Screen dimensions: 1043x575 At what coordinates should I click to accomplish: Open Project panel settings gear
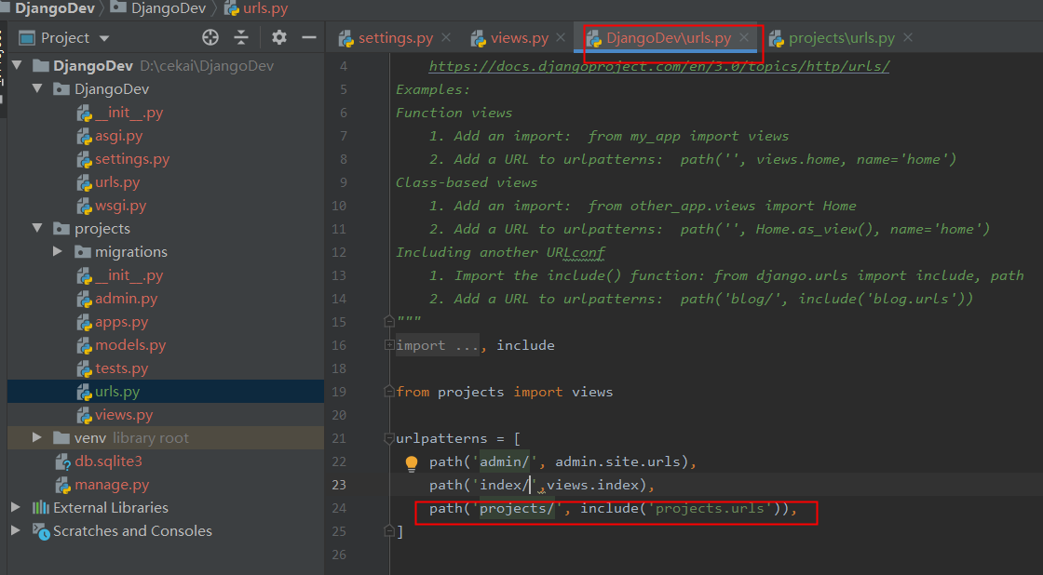coord(279,37)
